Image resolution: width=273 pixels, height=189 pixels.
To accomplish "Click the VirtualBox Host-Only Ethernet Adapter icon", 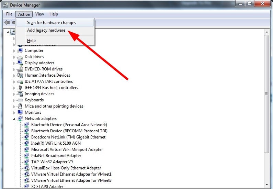I will pyautogui.click(x=27, y=168).
